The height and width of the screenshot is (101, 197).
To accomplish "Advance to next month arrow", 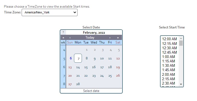I will click(110, 37).
